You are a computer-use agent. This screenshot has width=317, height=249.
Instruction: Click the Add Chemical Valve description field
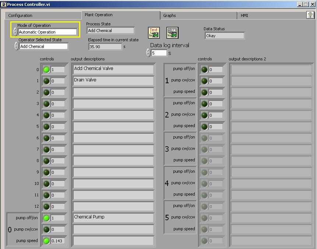tap(113, 70)
